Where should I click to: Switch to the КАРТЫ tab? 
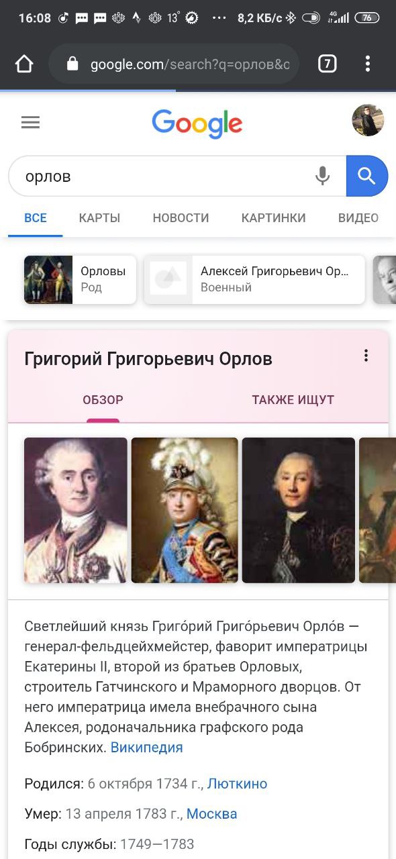[99, 218]
